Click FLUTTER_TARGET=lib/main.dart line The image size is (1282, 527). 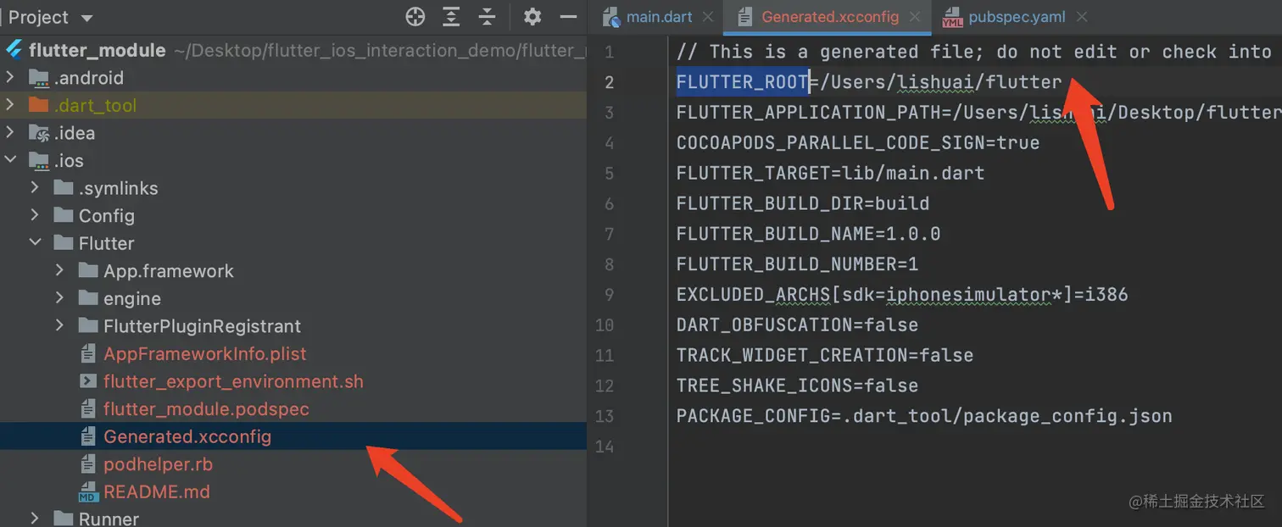click(x=830, y=173)
